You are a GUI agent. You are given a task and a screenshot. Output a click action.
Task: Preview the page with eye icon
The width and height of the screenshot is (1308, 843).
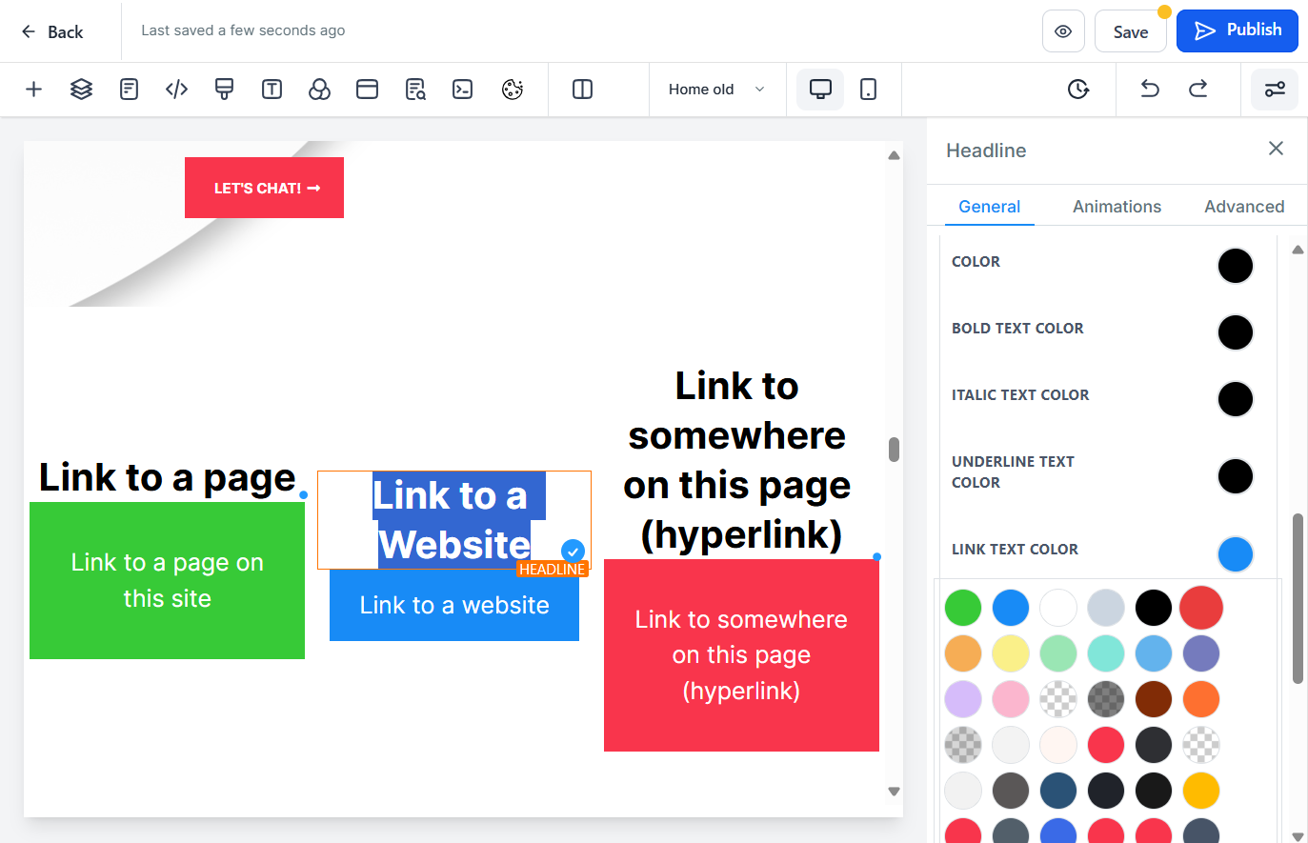tap(1063, 31)
